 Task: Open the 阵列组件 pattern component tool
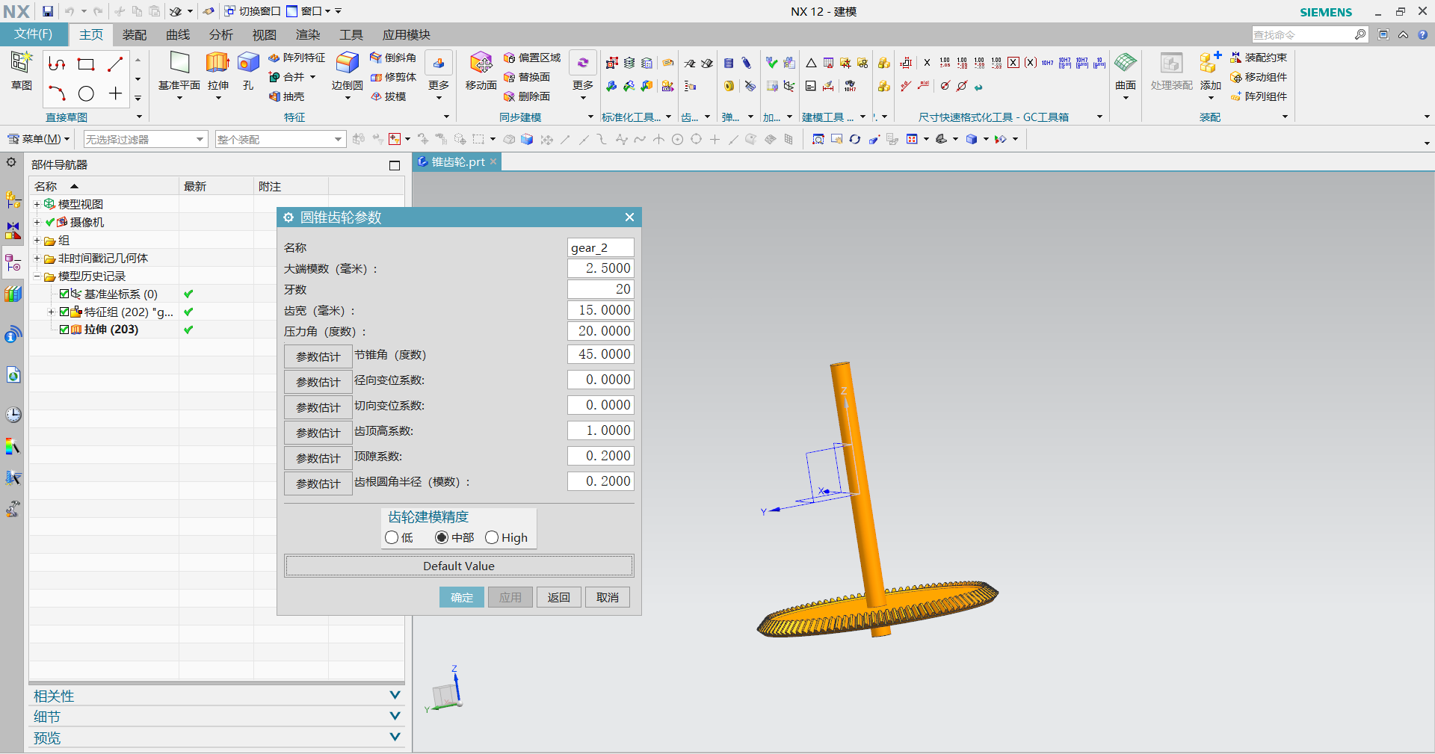click(1259, 96)
